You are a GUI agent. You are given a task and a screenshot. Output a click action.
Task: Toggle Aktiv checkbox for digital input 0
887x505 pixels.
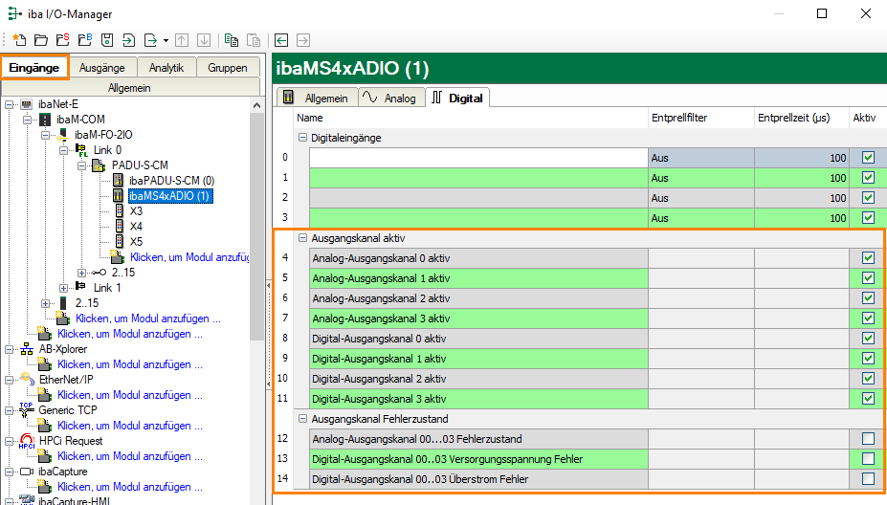coord(868,158)
